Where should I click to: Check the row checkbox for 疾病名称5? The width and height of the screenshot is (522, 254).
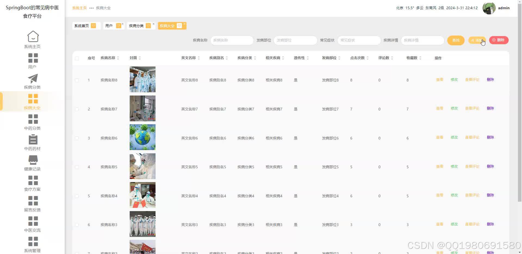(77, 167)
